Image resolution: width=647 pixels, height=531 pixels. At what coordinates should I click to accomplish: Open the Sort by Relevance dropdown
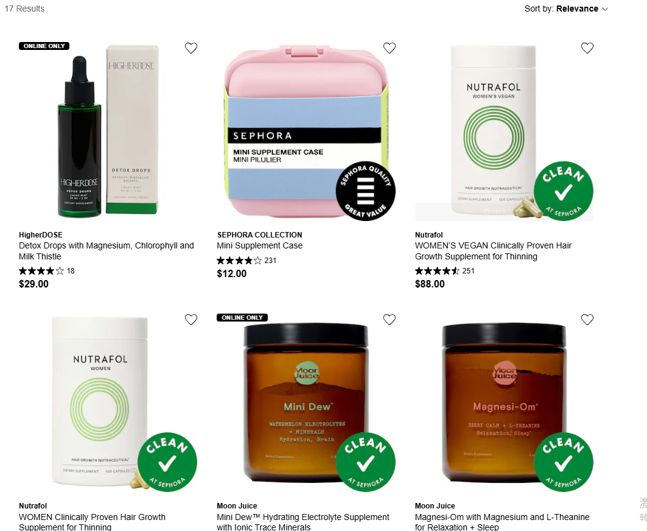pos(566,9)
